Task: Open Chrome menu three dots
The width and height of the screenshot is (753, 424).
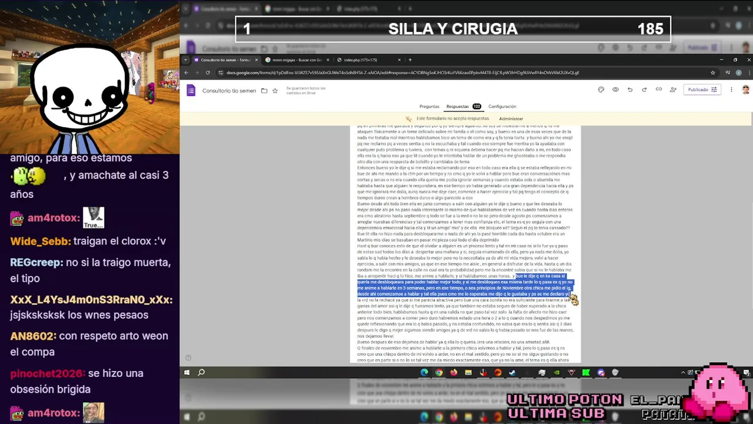Action: 748,73
